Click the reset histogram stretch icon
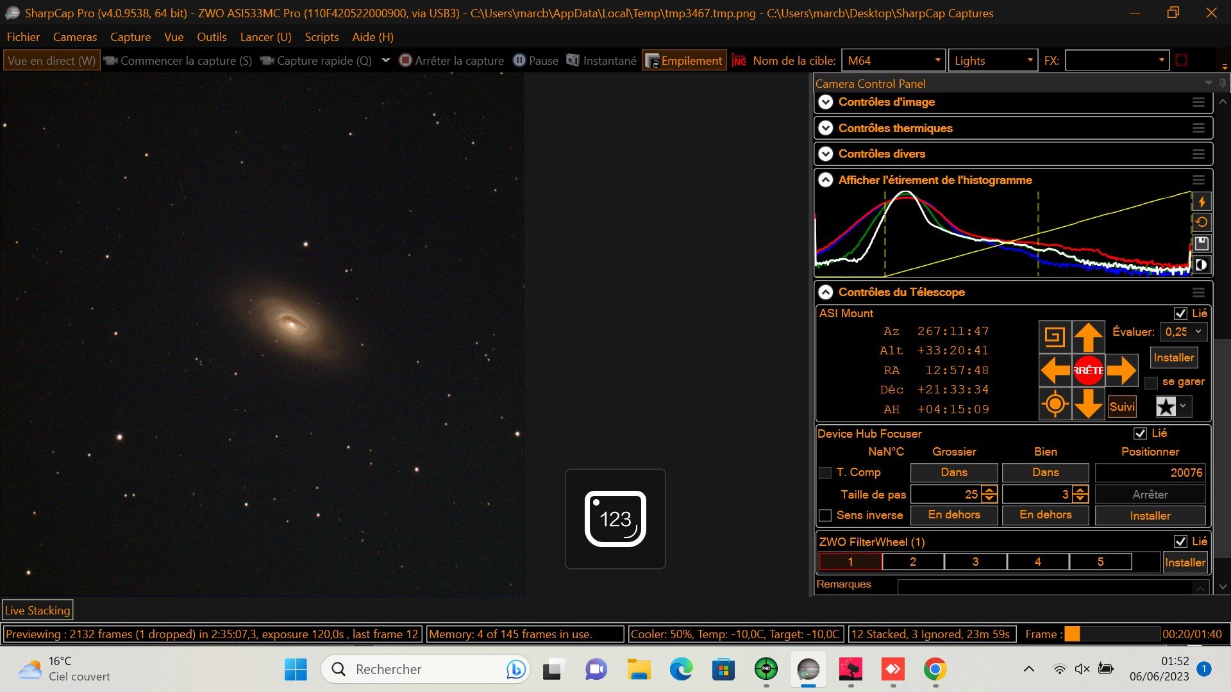Image resolution: width=1231 pixels, height=692 pixels. [x=1202, y=222]
